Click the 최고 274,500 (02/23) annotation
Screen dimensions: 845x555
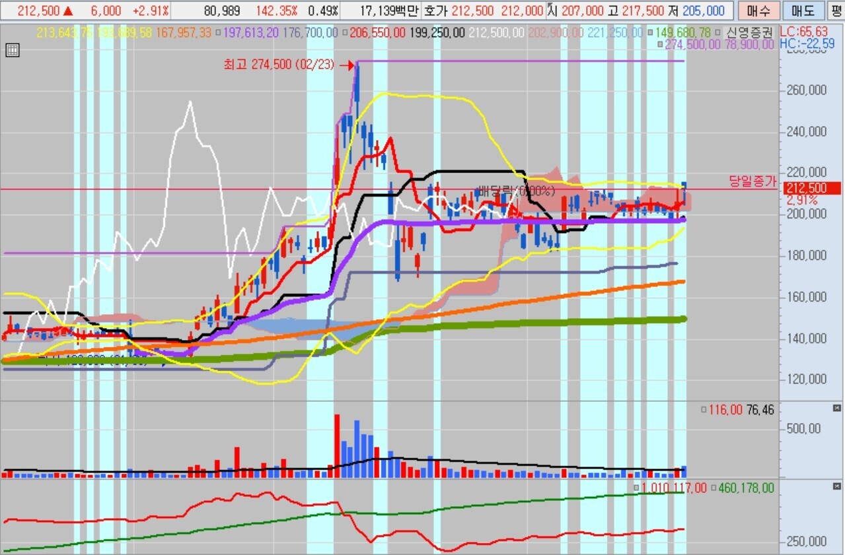(279, 65)
